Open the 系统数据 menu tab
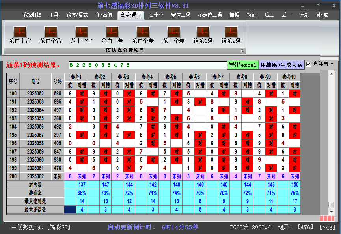Viewport: 341px width, 234px height. (32, 15)
